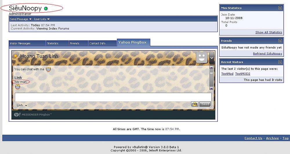Open the Linh nickname dropdown
Image resolution: width=290 pixels, height=154 pixels.
point(22,105)
